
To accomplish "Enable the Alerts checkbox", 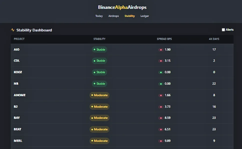I will point(223,30).
